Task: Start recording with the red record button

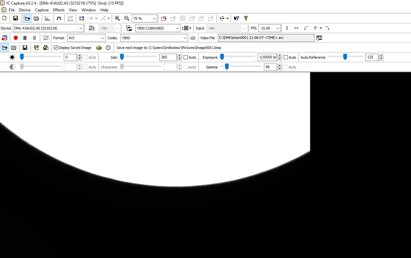Action: [x=16, y=38]
